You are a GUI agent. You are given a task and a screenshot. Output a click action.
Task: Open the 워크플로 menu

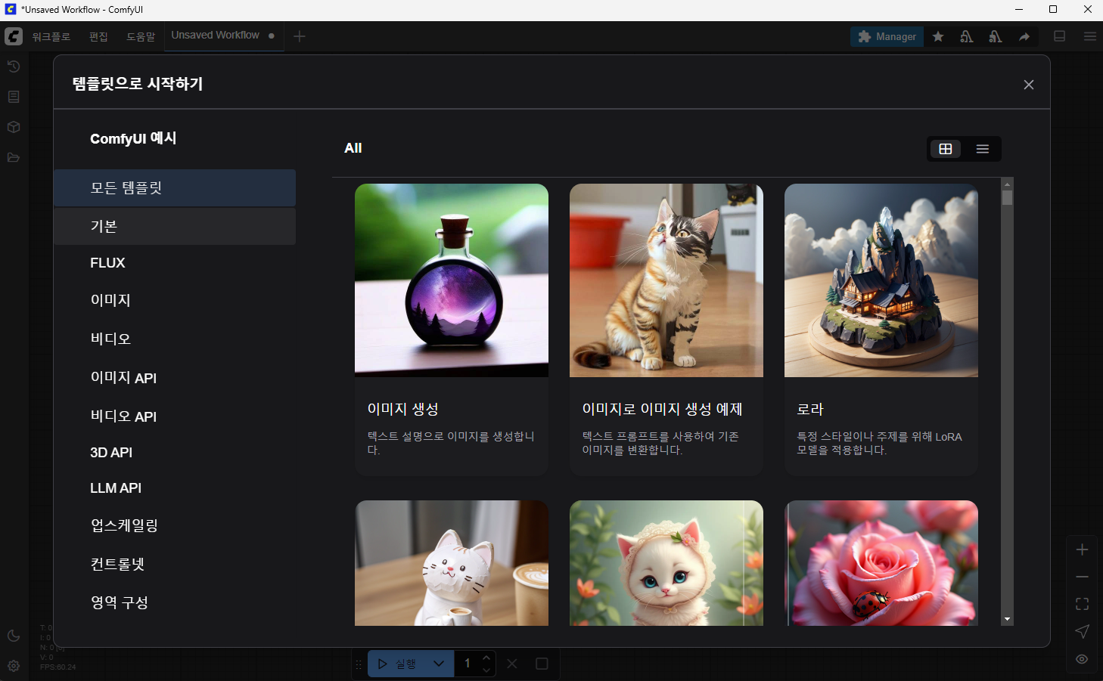pyautogui.click(x=51, y=36)
